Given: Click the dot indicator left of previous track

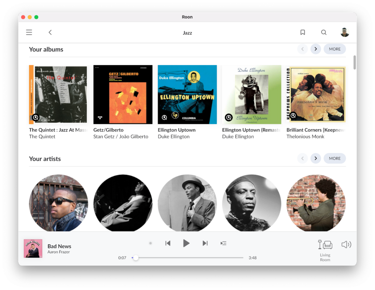Looking at the screenshot, I should (151, 243).
